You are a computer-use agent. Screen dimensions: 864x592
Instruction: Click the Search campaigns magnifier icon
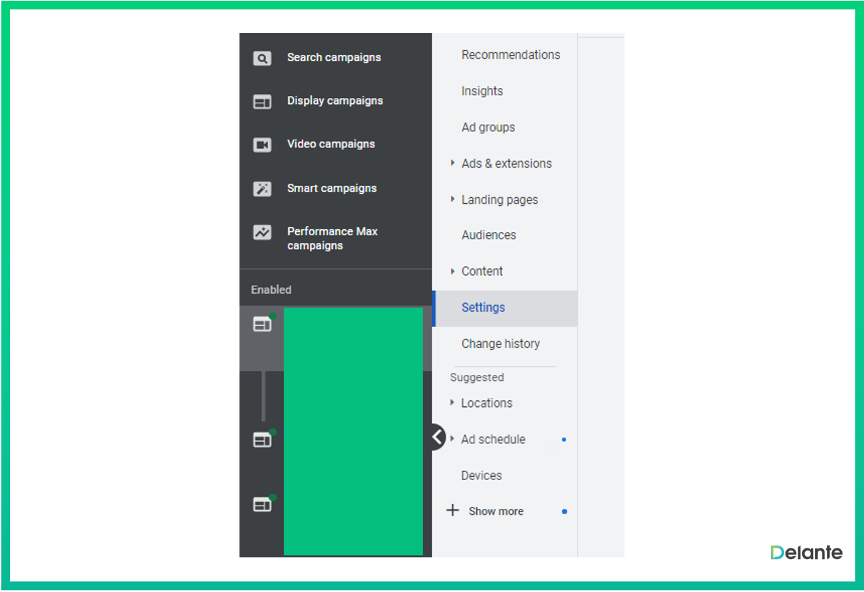262,58
